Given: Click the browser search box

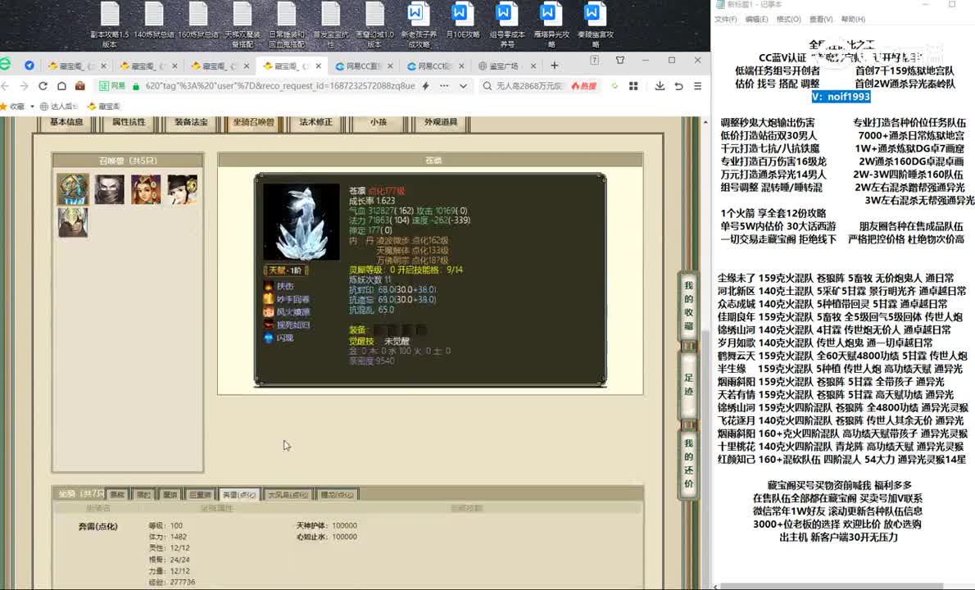Looking at the screenshot, I should [x=529, y=86].
